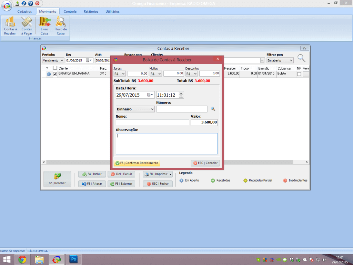The width and height of the screenshot is (353, 265).
Task: Click F5 Confirmar Recebimento button
Action: click(137, 163)
